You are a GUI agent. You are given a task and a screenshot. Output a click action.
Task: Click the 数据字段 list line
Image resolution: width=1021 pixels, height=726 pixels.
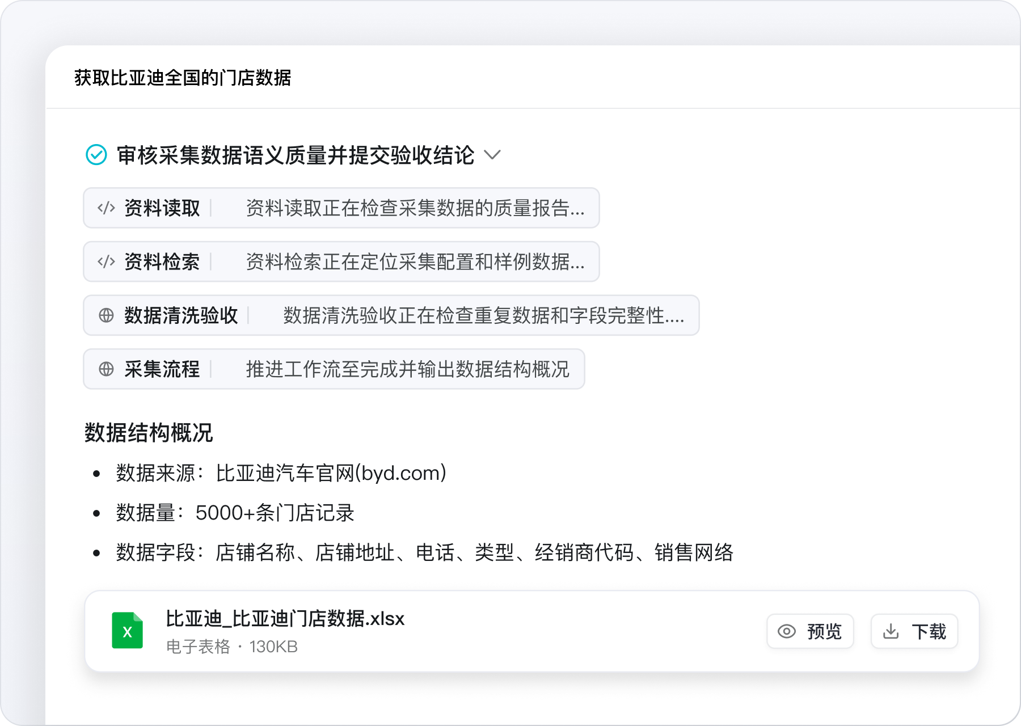[425, 552]
